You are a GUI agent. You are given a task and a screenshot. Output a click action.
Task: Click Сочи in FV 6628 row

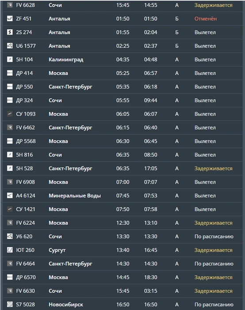click(x=55, y=5)
